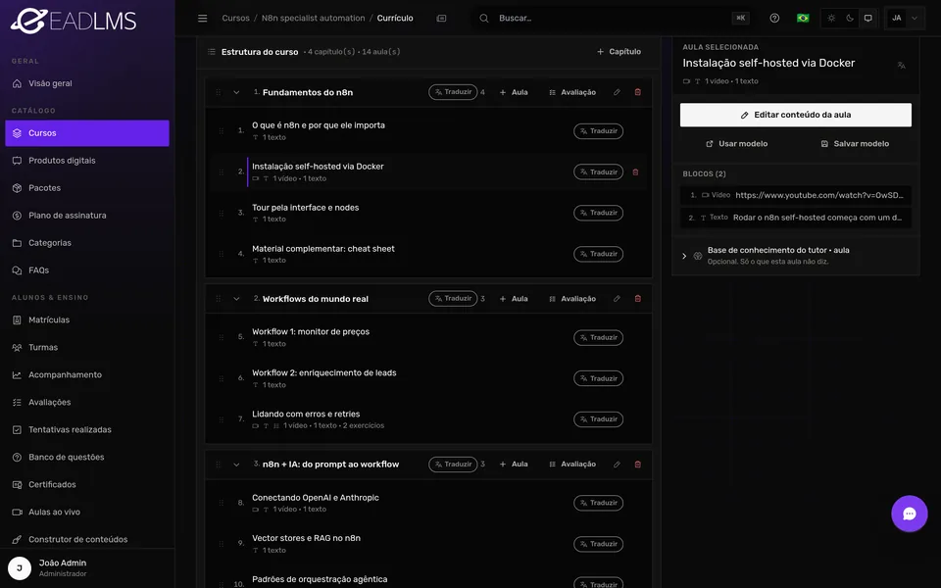Select system theme monitor icon
The image size is (941, 588).
(867, 18)
